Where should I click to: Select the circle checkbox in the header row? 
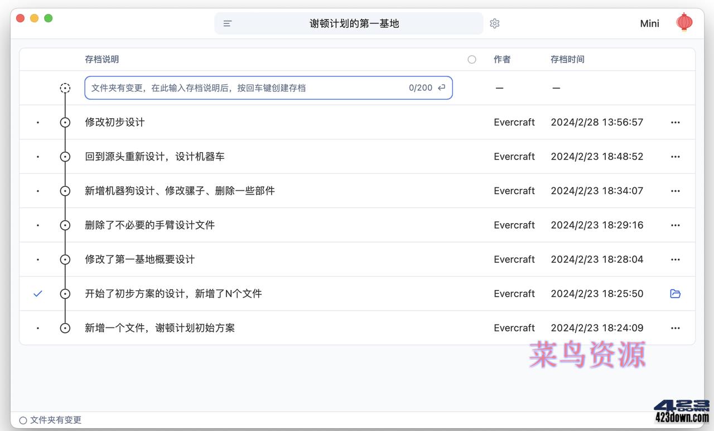472,59
